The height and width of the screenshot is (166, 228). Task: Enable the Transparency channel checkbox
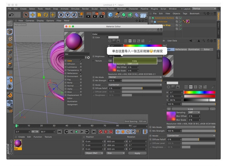coord(81,70)
